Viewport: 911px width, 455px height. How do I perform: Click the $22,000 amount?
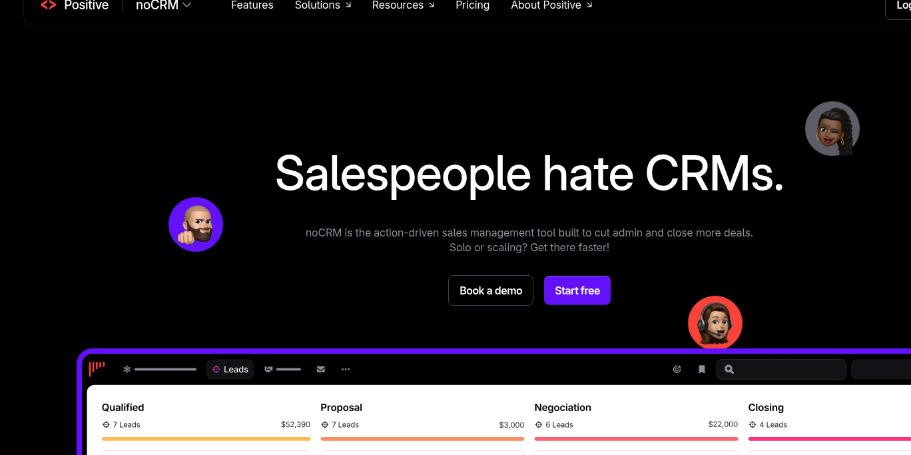click(723, 424)
